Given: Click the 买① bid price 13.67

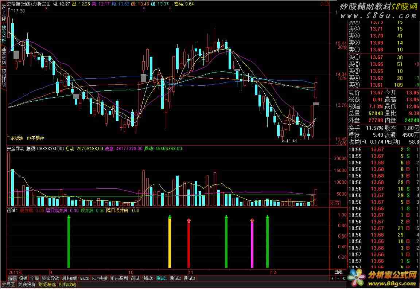Looking at the screenshot, I should 376,57.
